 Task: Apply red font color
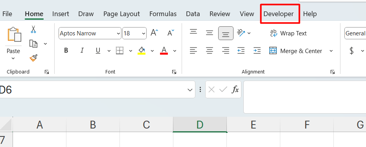tap(164, 50)
